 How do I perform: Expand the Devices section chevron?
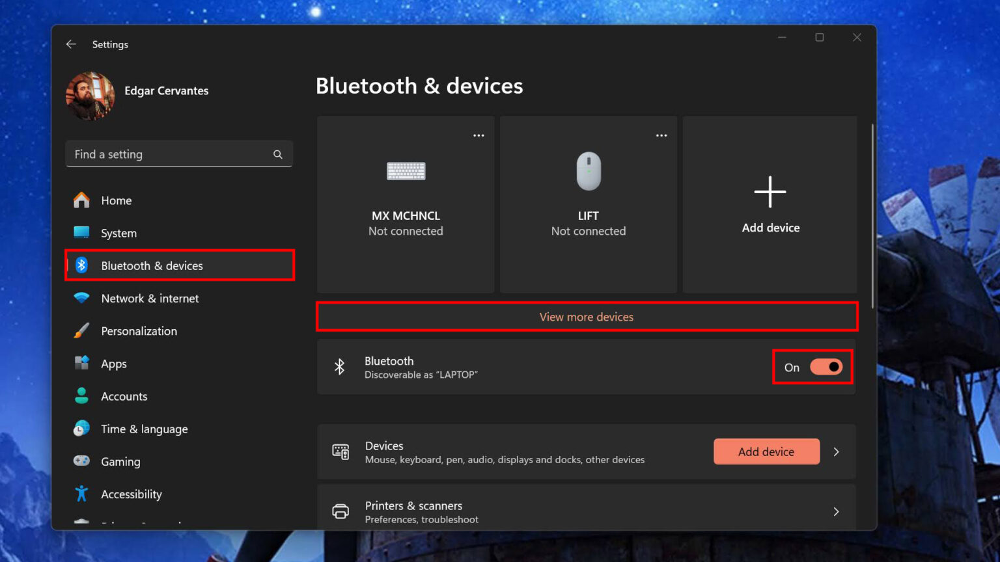836,451
